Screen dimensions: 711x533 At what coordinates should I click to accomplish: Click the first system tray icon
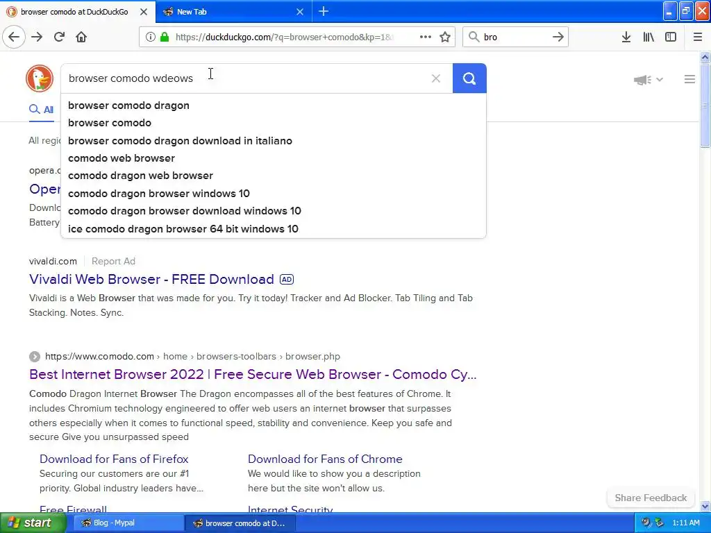coord(646,523)
